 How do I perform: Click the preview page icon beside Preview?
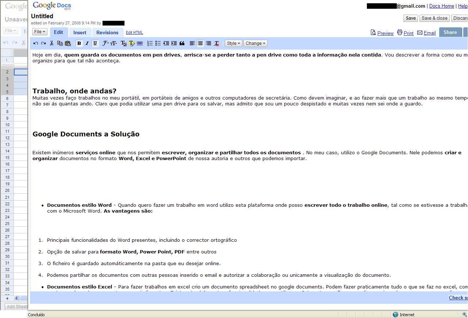click(x=373, y=32)
